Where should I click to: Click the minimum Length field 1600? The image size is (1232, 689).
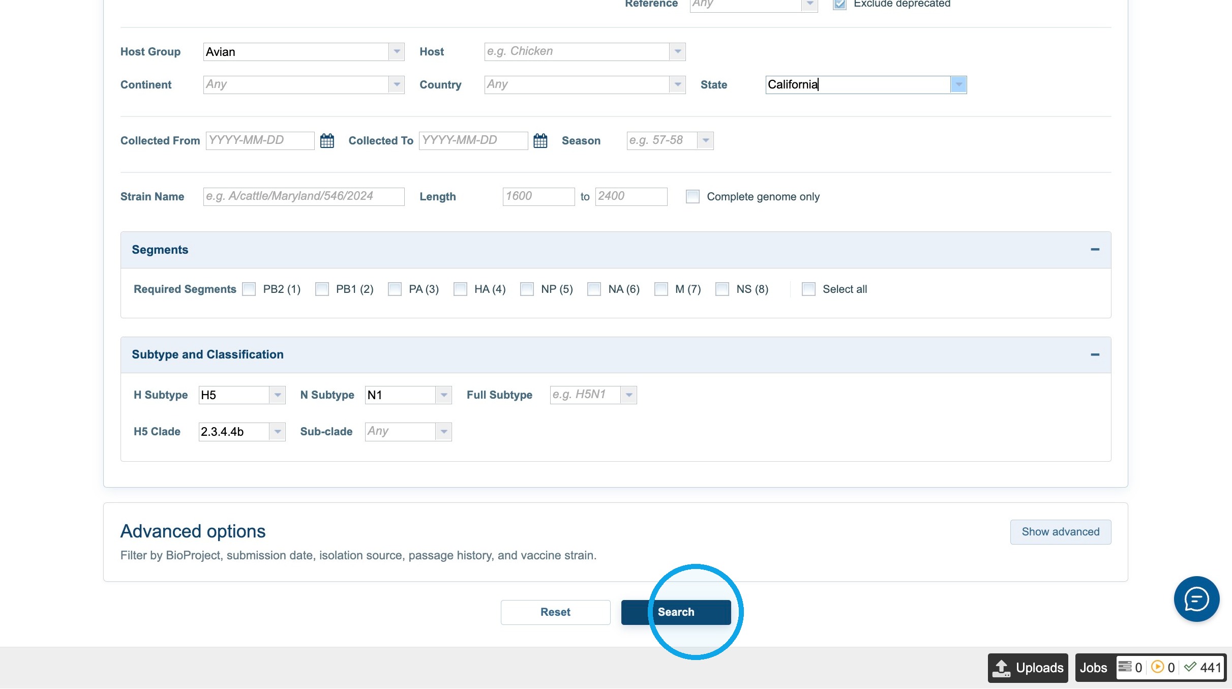point(538,197)
